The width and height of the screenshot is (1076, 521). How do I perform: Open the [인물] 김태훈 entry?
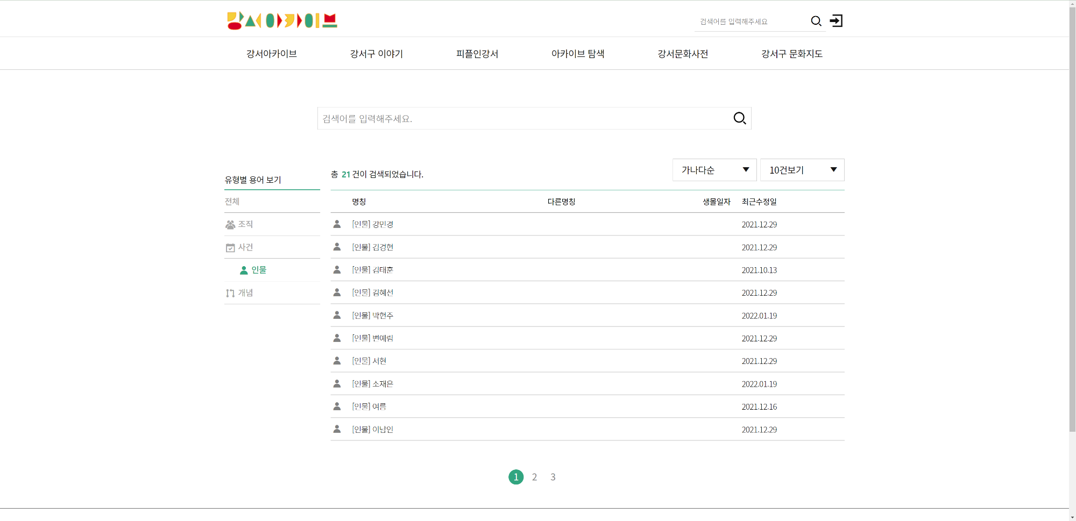(x=372, y=270)
